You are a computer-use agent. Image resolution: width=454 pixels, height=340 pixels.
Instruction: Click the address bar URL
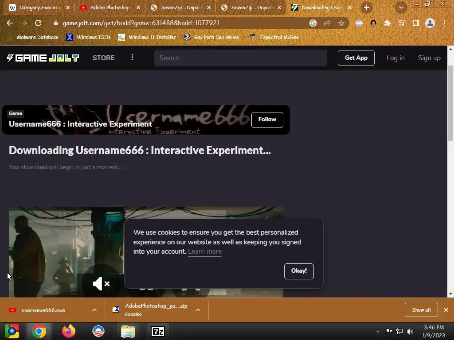click(x=141, y=23)
